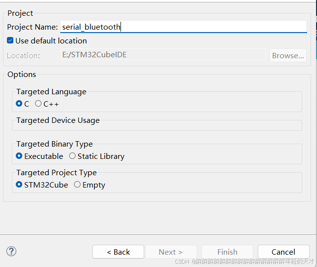Click the Location path field showing E:/STM32CubeIDE
The image size is (317, 267).
163,54
